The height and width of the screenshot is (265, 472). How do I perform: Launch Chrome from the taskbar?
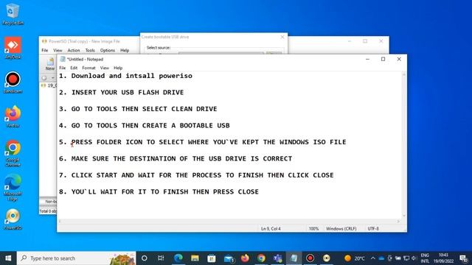[x=261, y=258]
